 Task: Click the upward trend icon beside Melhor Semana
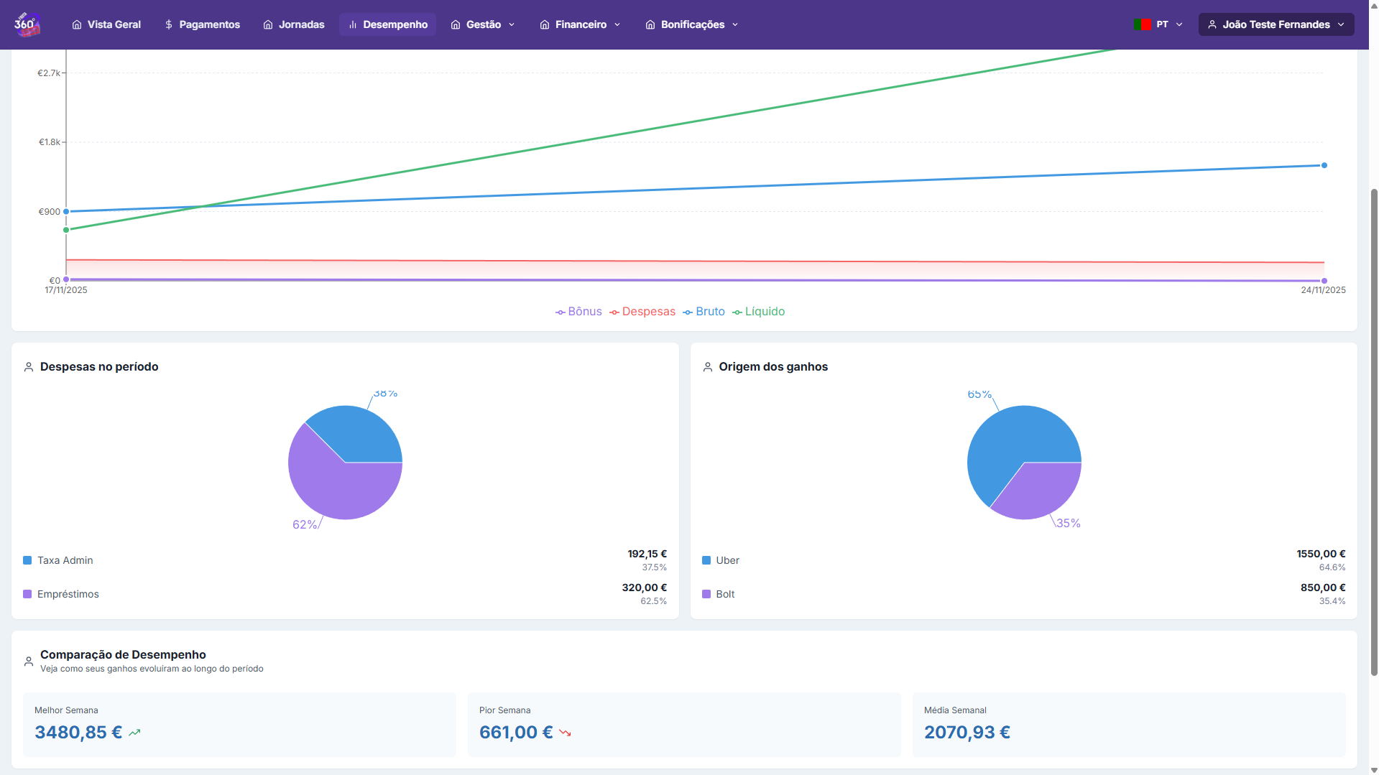click(x=134, y=733)
